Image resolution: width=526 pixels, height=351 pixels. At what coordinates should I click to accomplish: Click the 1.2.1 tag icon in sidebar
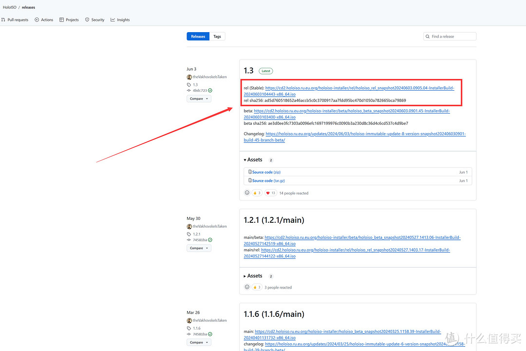pyautogui.click(x=189, y=234)
